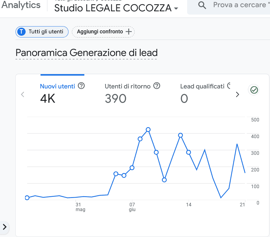The height and width of the screenshot is (237, 270).
Task: Select the Tutti gli utenti segment chip
Action: tap(42, 32)
